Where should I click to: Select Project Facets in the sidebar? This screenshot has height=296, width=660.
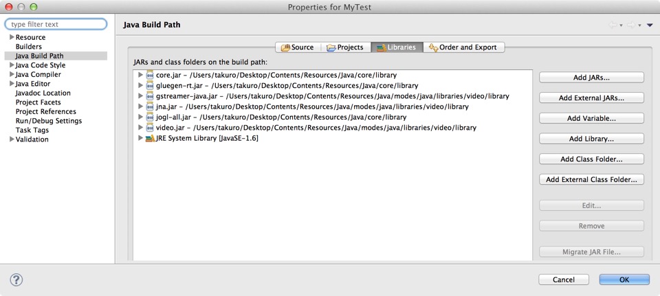[38, 102]
